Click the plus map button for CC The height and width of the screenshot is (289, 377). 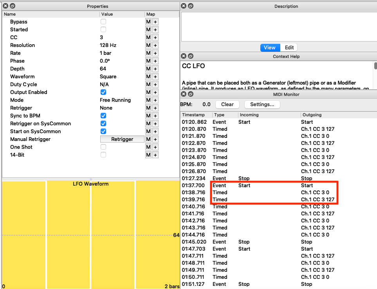pyautogui.click(x=155, y=38)
